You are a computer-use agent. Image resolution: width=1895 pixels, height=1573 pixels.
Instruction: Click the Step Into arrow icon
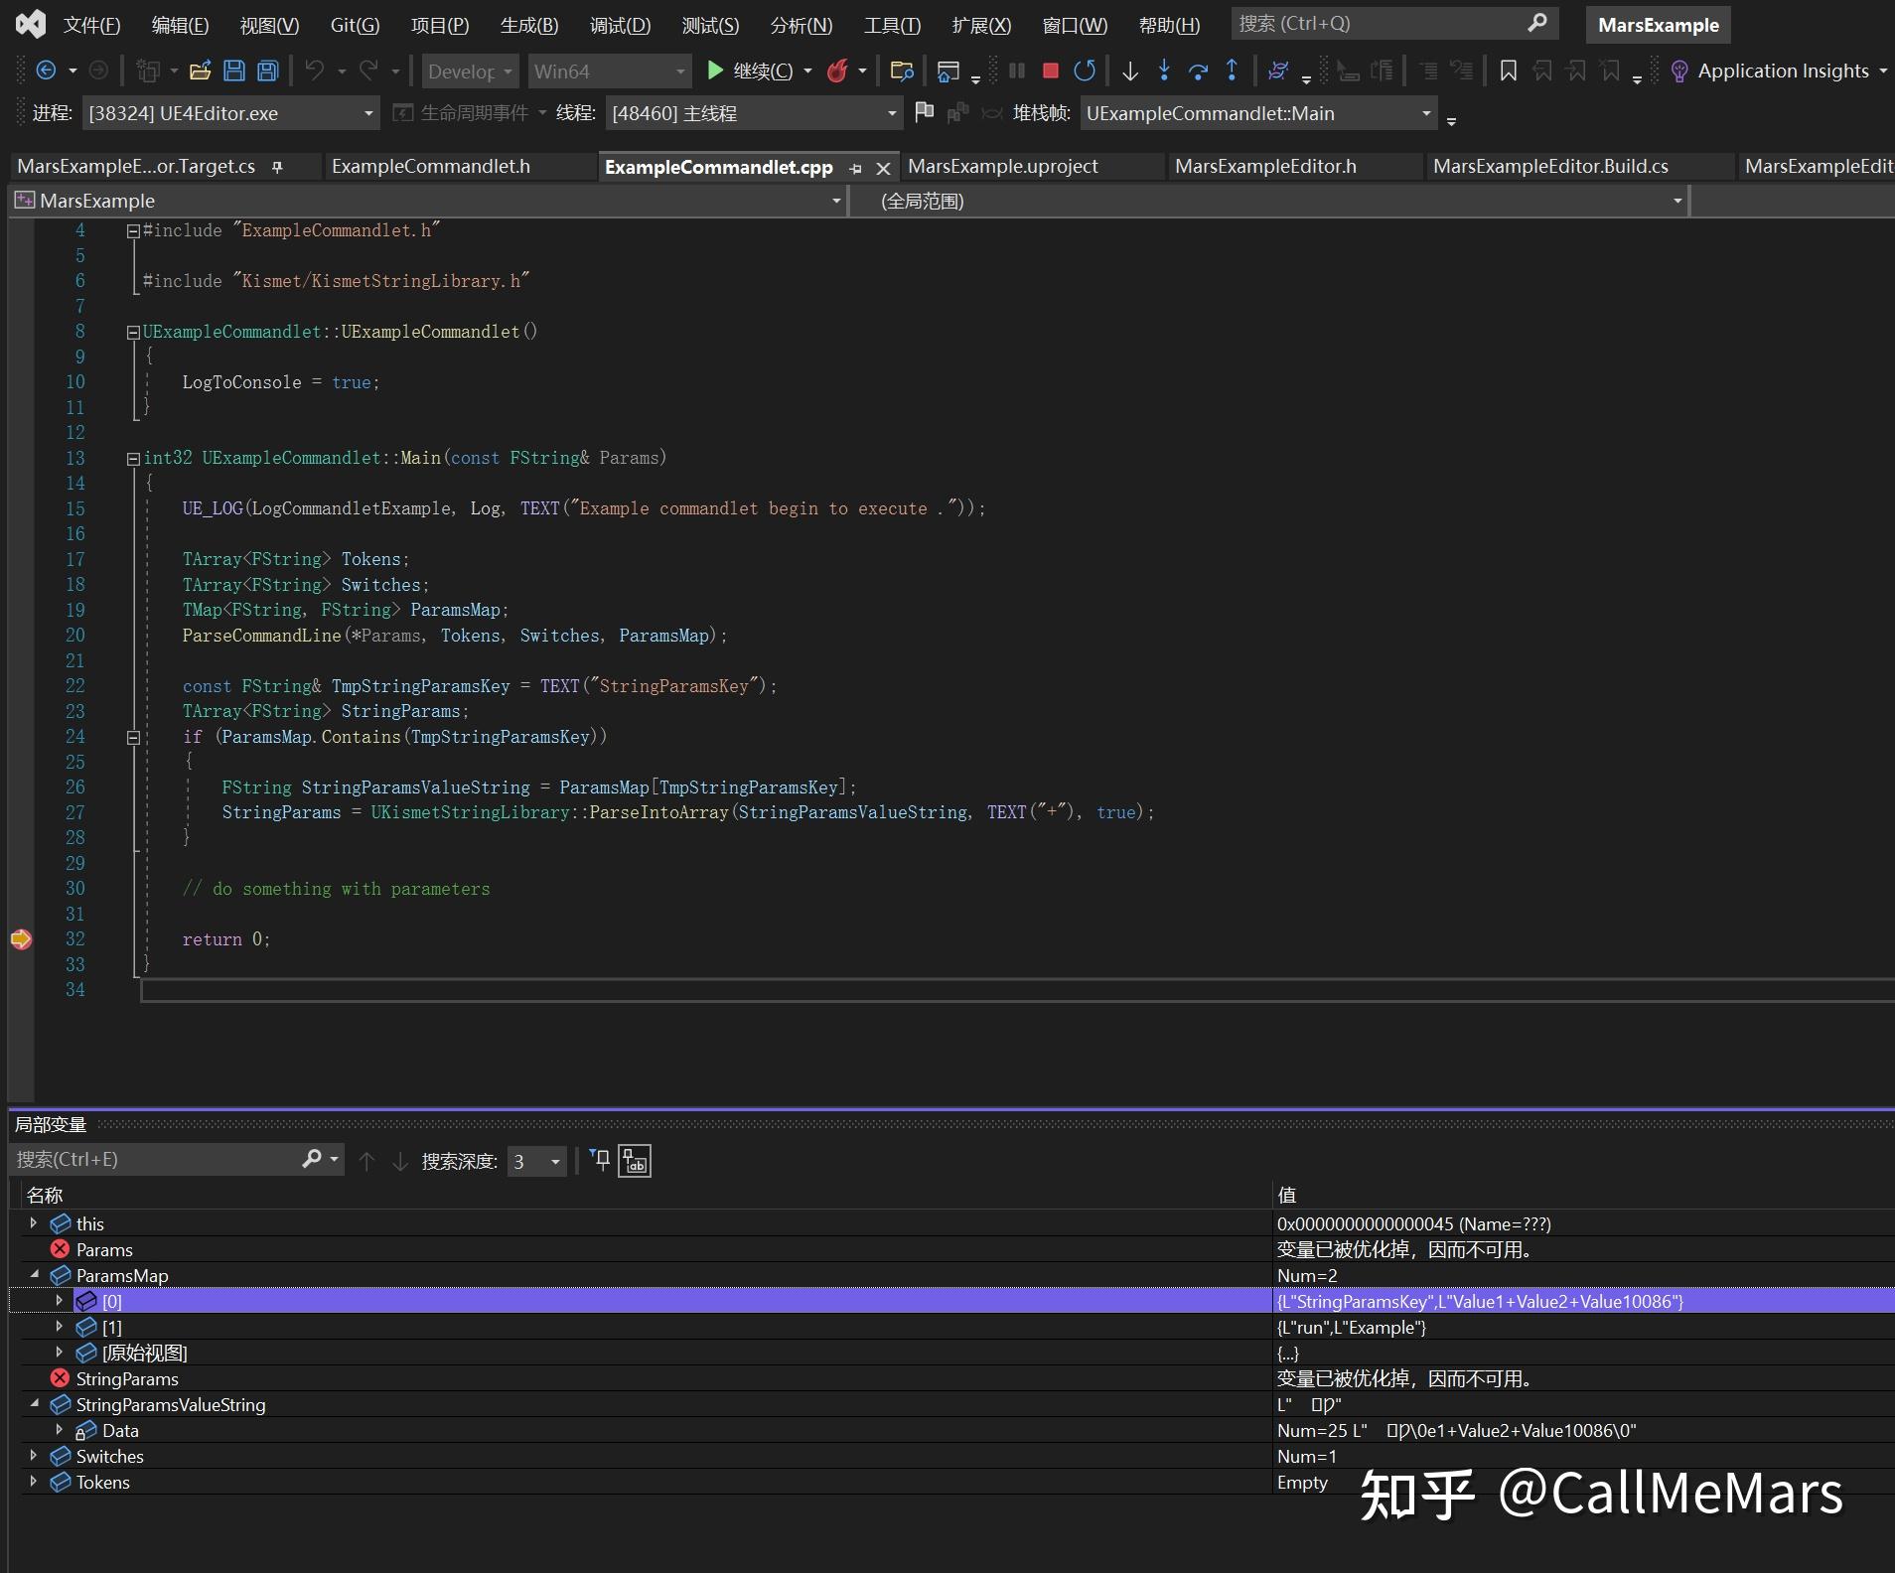tap(1164, 71)
